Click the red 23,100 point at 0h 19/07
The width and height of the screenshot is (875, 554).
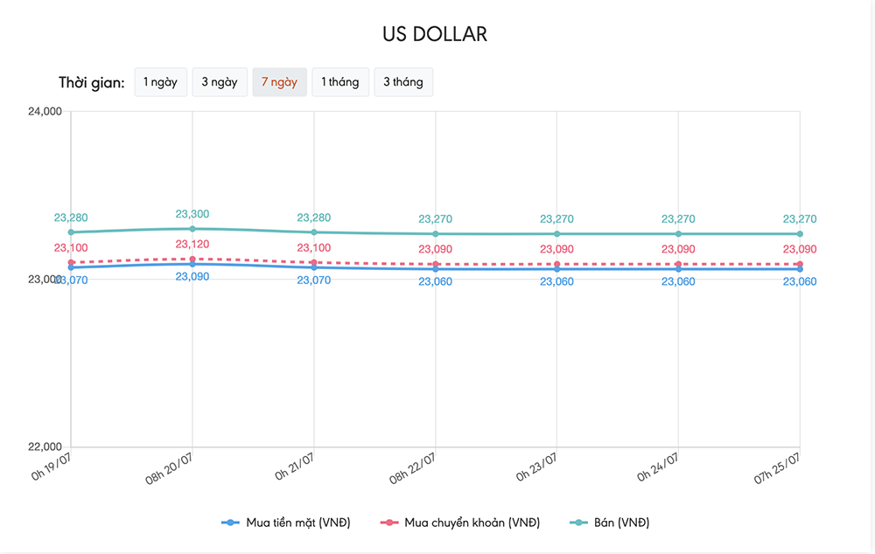(71, 262)
